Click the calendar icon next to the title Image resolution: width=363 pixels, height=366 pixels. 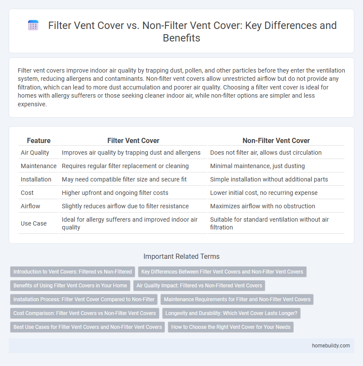coord(33,25)
